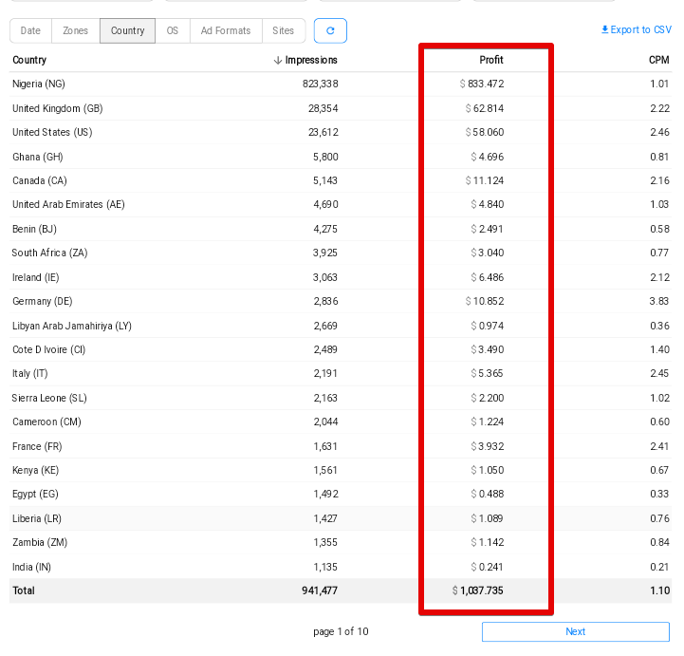Sort by the Profit column header

click(x=490, y=61)
